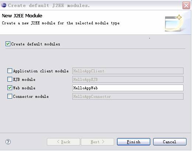Click the greyed-out Back button

point(64,142)
